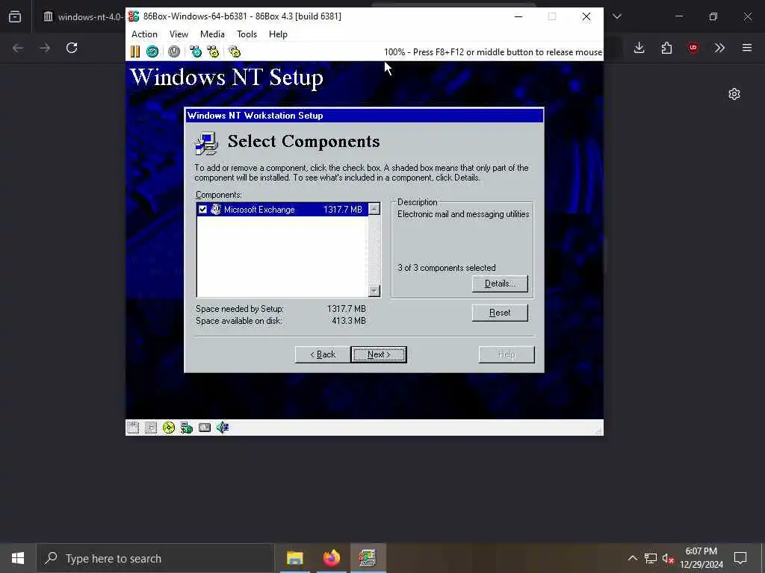Send Ctrl+Alt+Del using the teal gear icon

196,51
